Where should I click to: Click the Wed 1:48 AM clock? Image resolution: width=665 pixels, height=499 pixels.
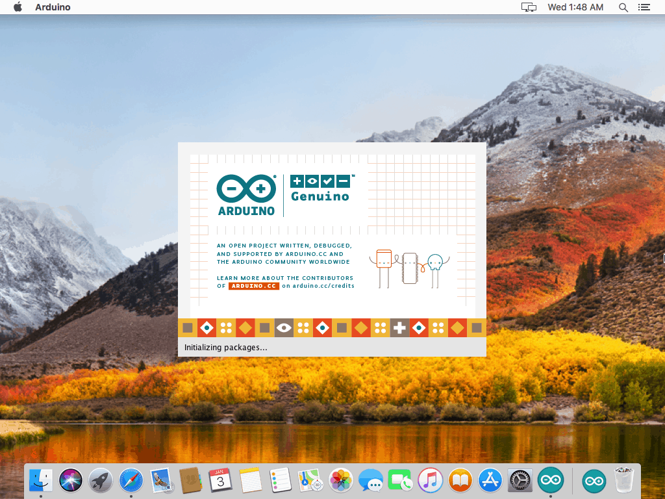point(575,7)
